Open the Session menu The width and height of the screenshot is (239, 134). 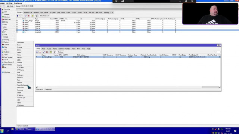pos(2,3)
